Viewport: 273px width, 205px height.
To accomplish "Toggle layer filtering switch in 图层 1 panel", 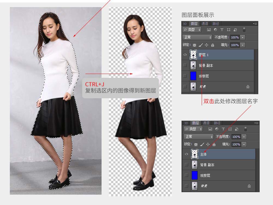I will [x=244, y=29].
